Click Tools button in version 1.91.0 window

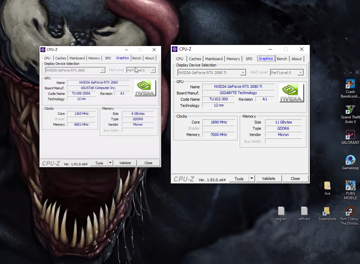pos(99,163)
